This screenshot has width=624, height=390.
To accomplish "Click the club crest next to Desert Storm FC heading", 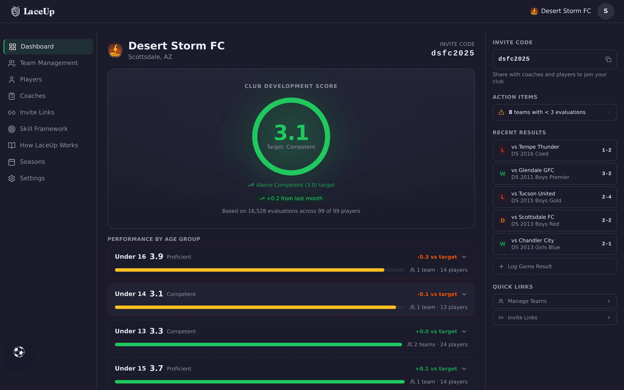I will coord(115,50).
